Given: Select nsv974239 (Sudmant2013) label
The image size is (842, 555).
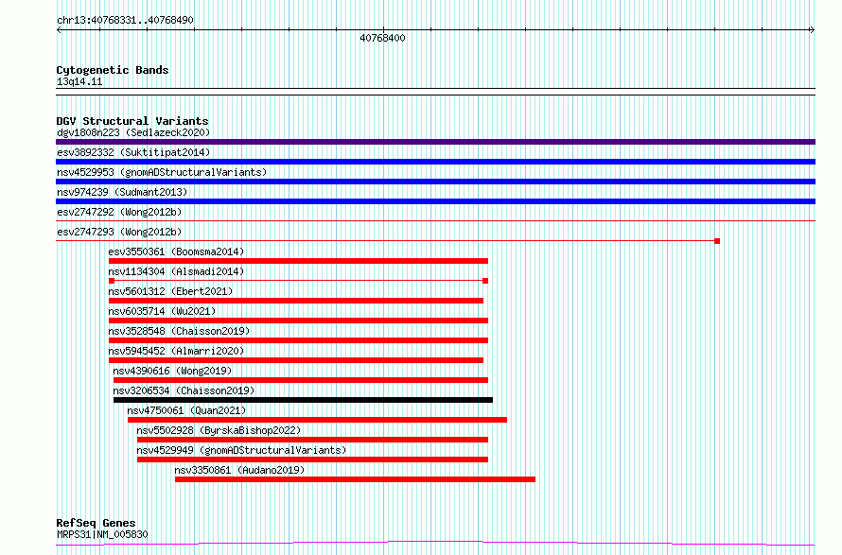Looking at the screenshot, I should pos(122,192).
